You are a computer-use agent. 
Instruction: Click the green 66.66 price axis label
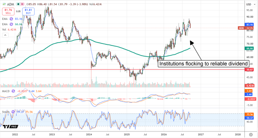click(x=250, y=48)
